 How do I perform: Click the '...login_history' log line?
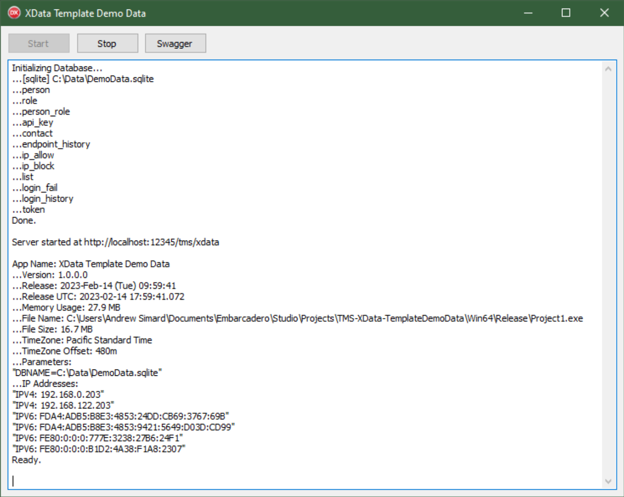click(43, 198)
